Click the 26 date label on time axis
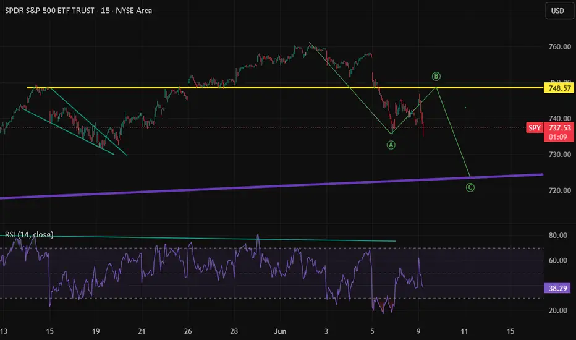Screen dimensions: 576x340 (188, 331)
